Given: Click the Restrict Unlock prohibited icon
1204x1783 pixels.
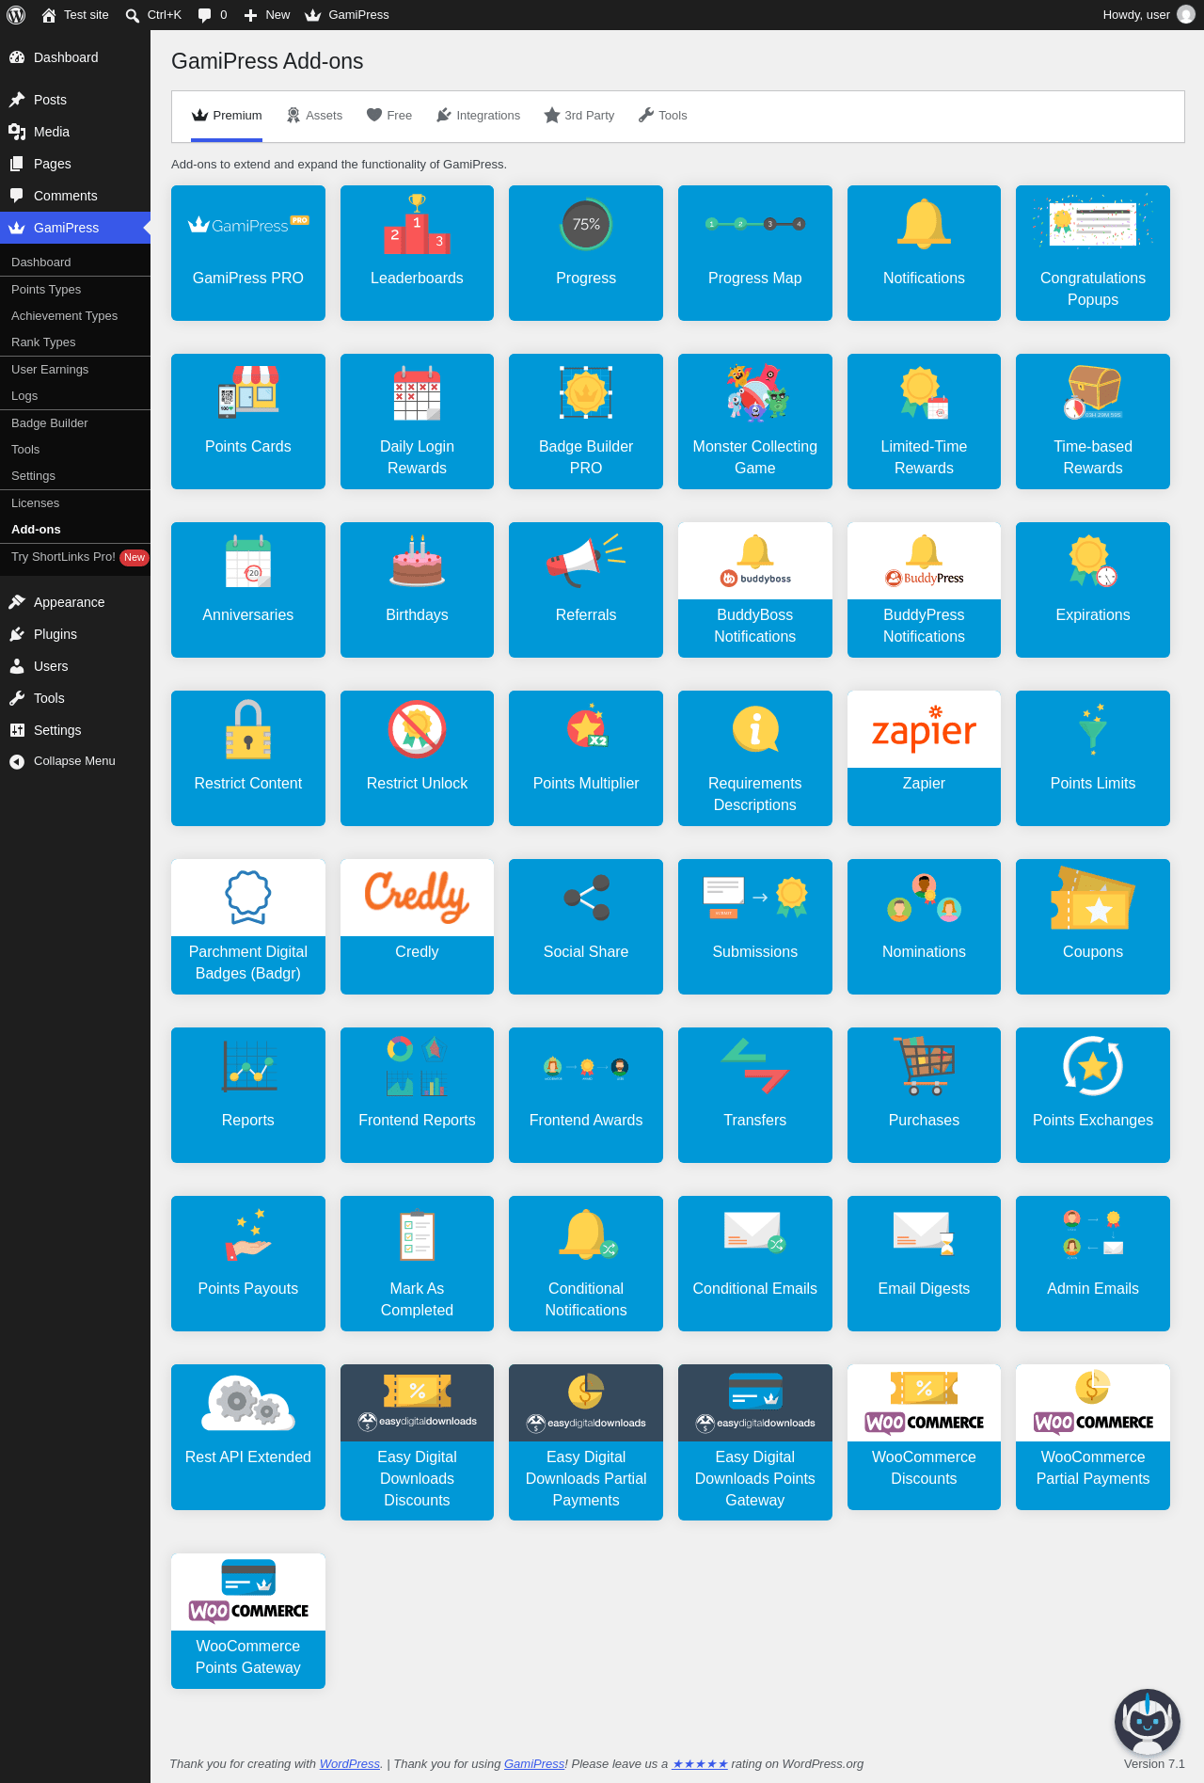Looking at the screenshot, I should click(x=417, y=729).
